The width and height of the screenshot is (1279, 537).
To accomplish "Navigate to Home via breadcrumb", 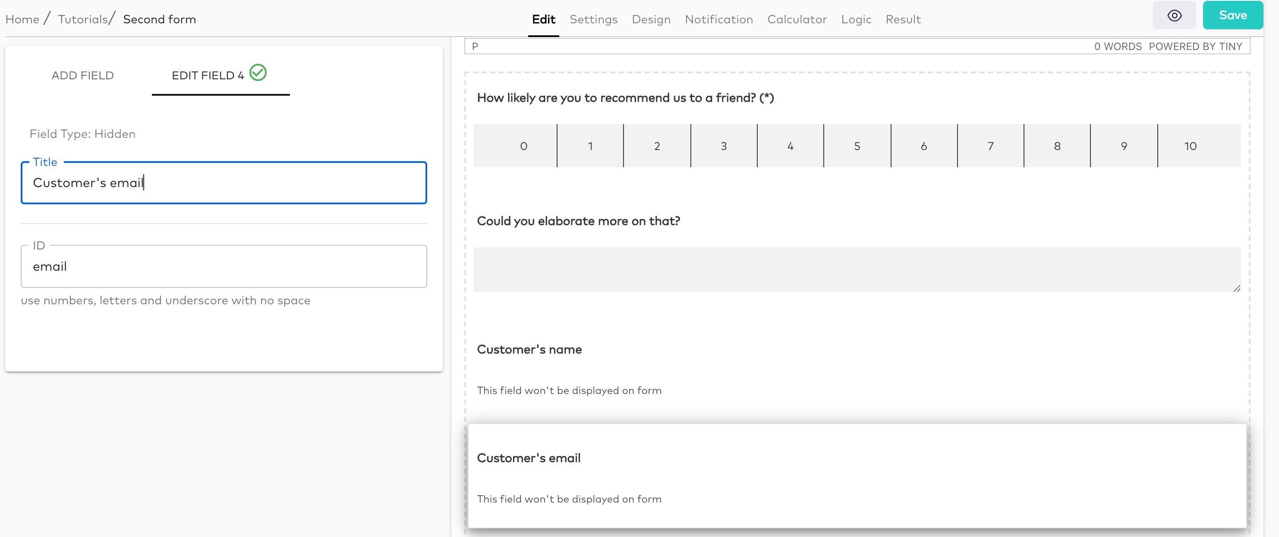I will click(x=22, y=19).
